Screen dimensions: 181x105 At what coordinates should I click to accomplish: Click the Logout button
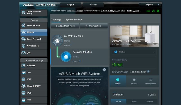(71, 5)
